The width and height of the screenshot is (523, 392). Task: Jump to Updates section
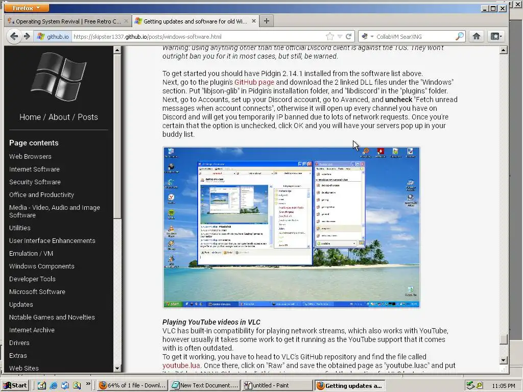click(21, 304)
